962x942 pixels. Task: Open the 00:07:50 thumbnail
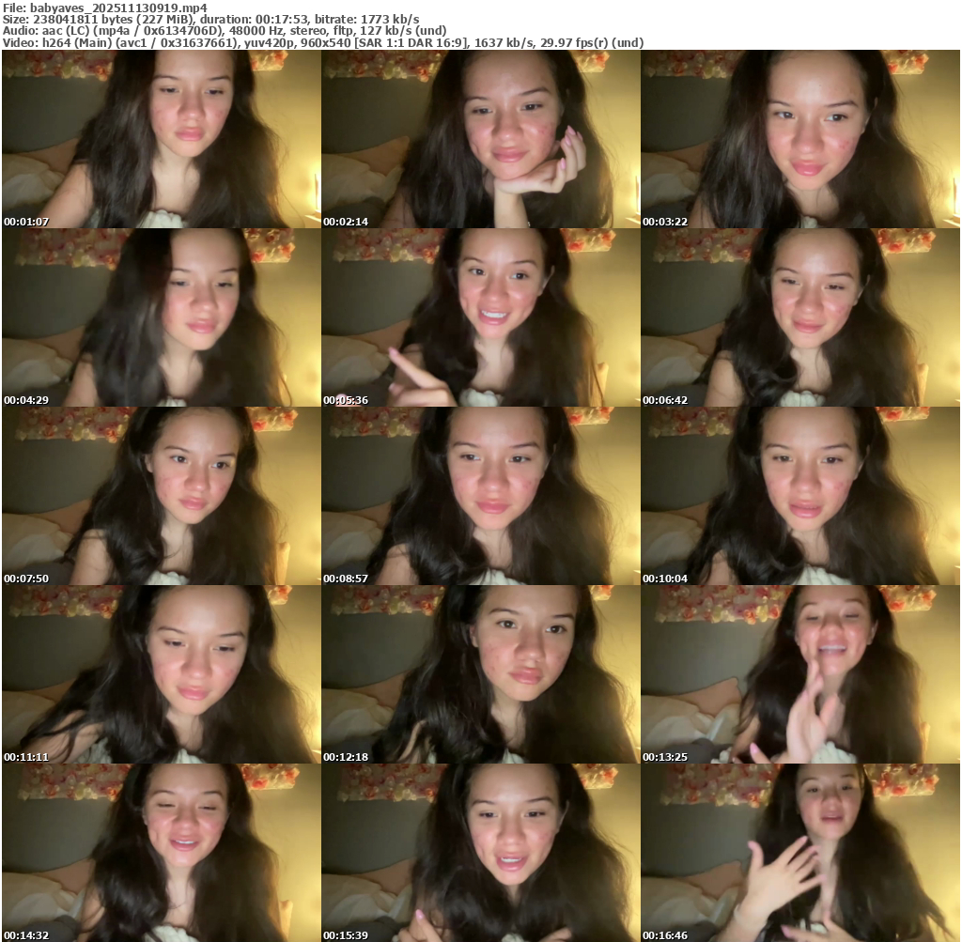point(161,496)
